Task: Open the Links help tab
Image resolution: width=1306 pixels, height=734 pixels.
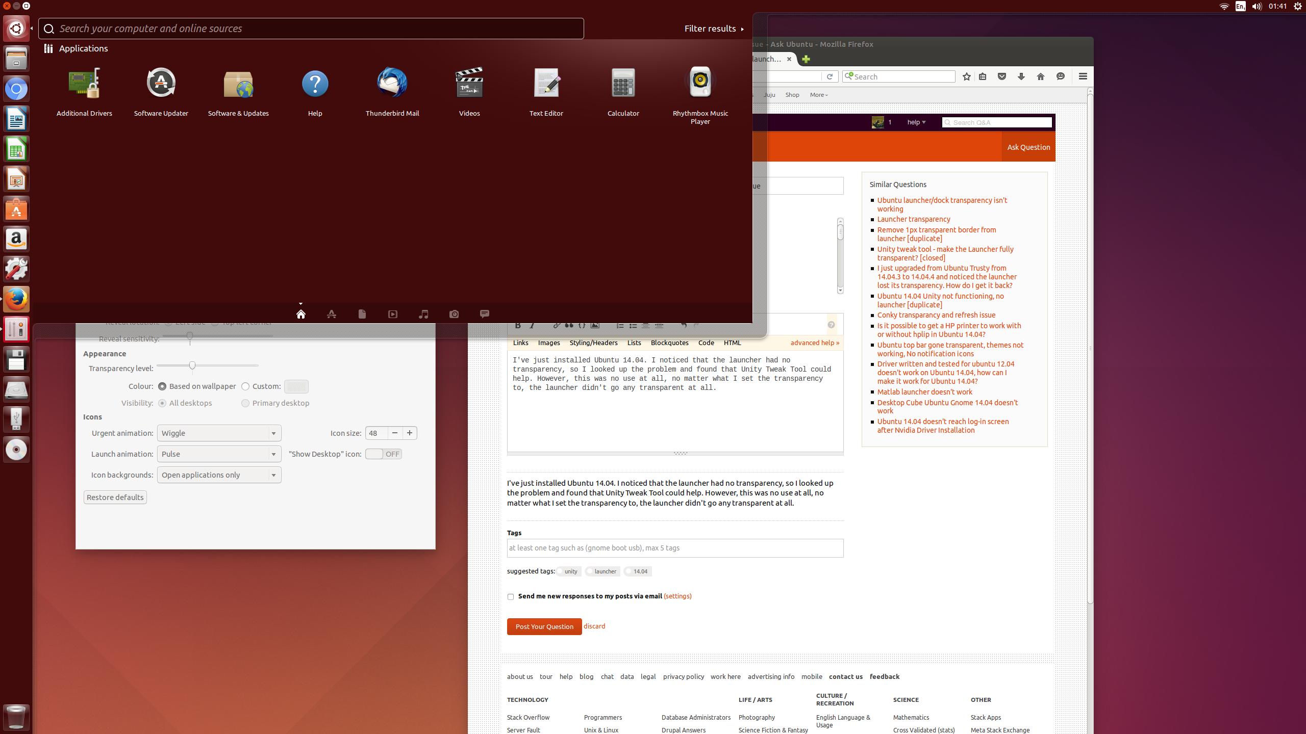Action: (520, 343)
